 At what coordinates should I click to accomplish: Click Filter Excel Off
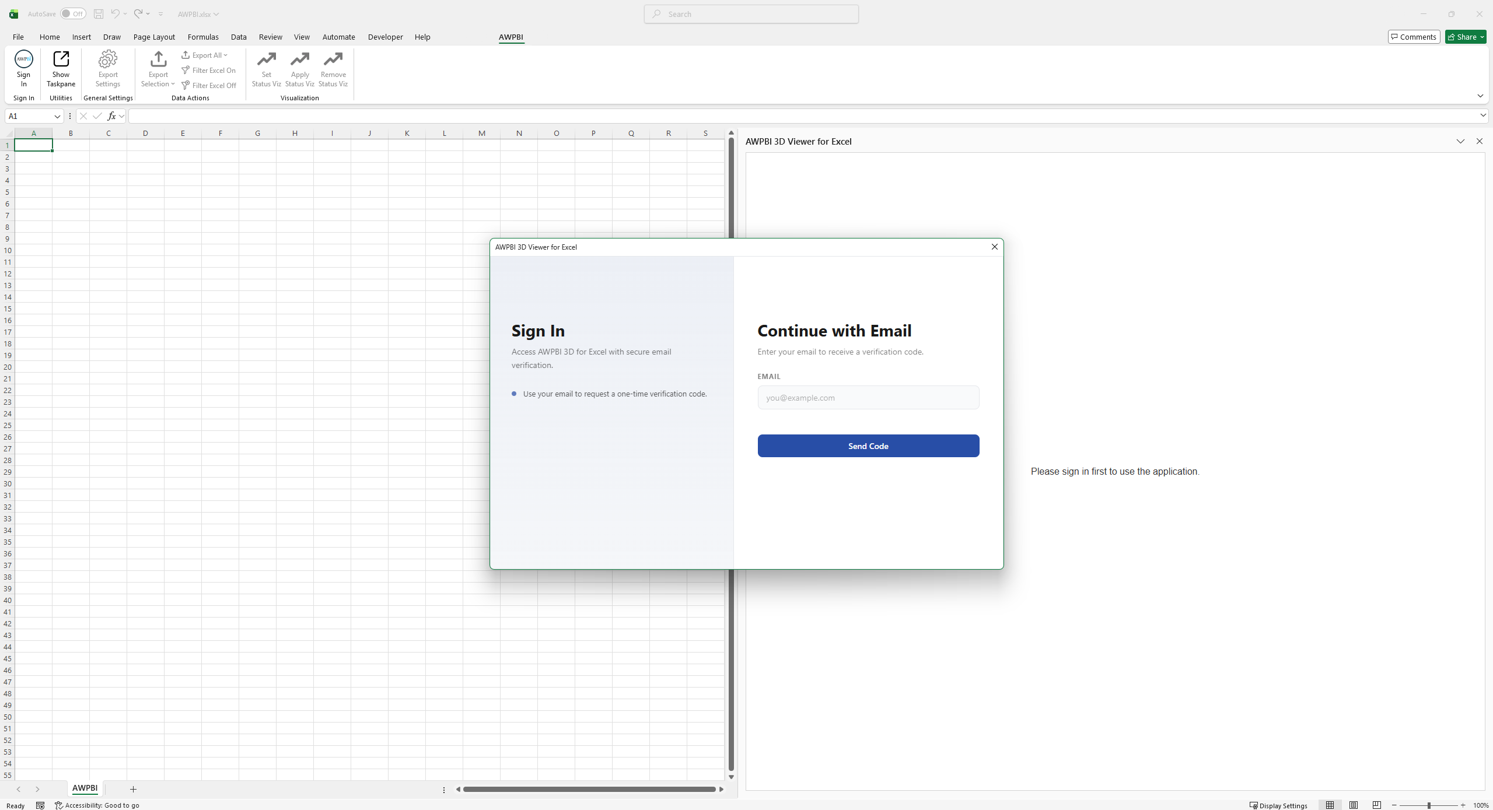(209, 85)
